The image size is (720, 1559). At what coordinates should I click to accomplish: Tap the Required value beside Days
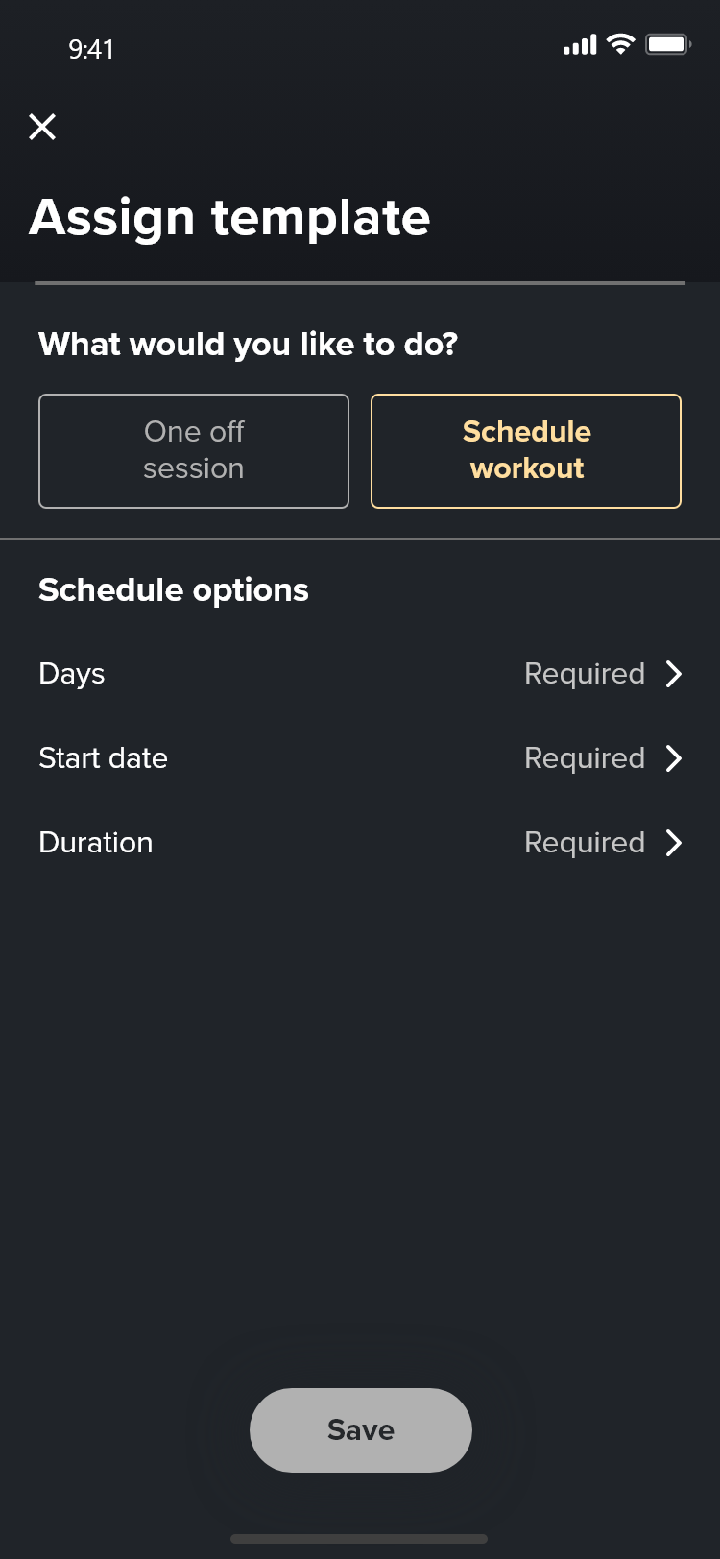(x=585, y=674)
